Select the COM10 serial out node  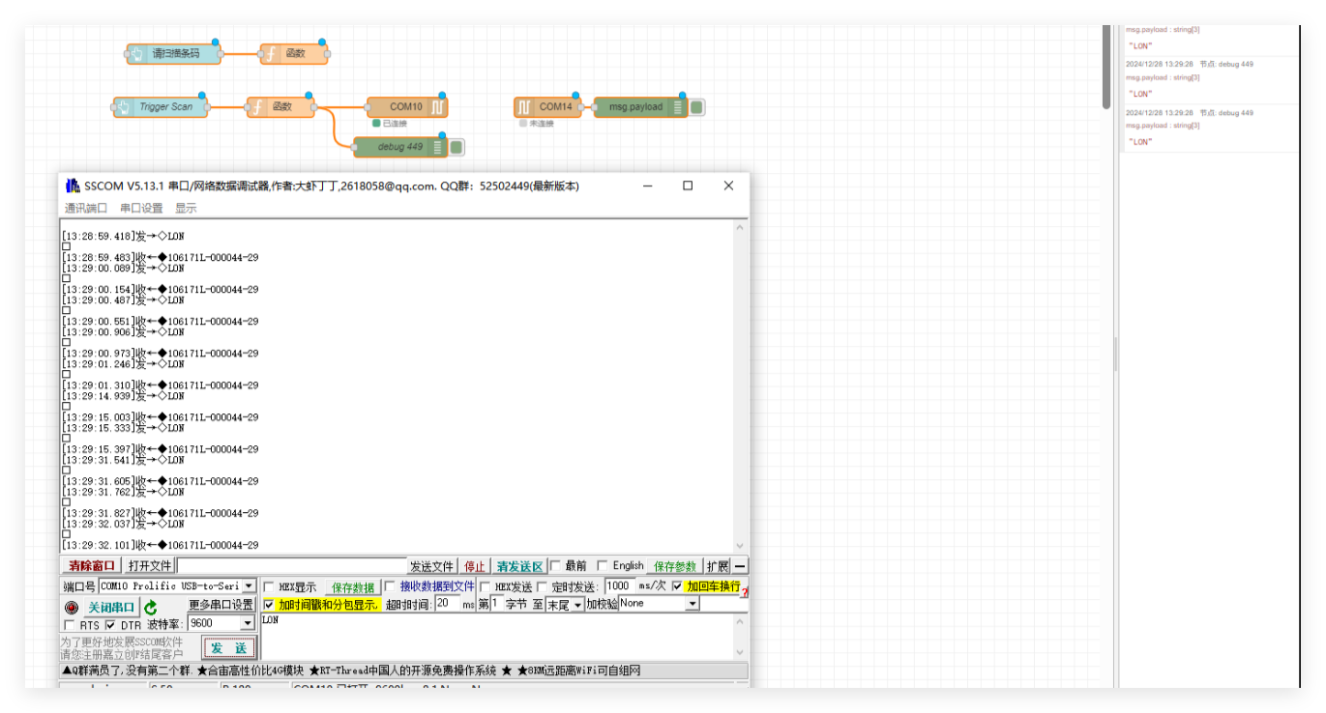click(406, 107)
